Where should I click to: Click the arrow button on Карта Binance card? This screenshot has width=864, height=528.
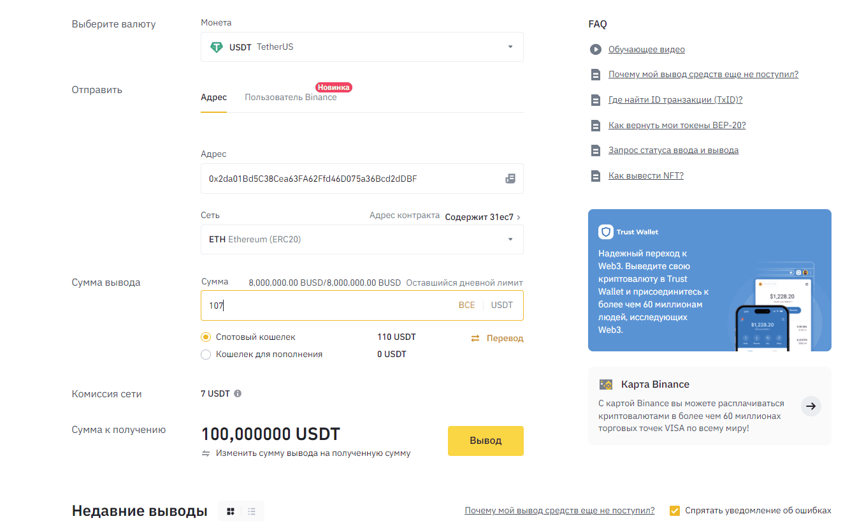point(810,406)
